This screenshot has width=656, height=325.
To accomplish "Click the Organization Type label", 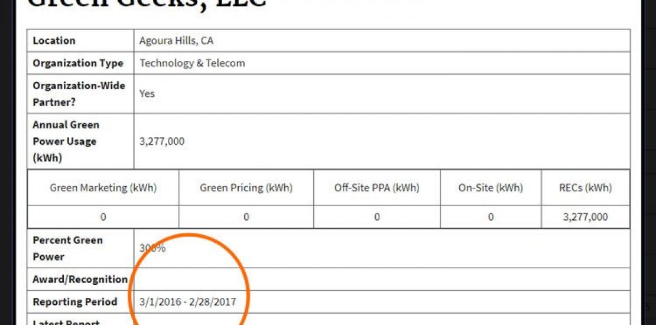I will (78, 63).
